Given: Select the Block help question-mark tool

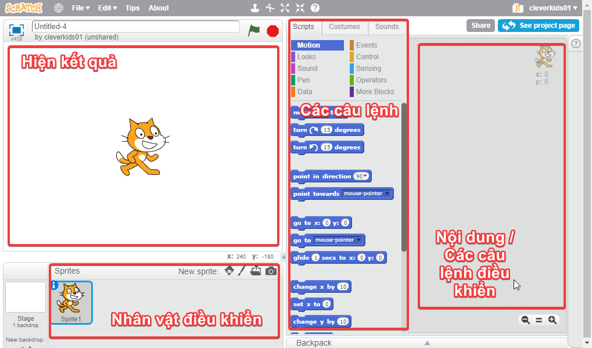Looking at the screenshot, I should tap(315, 8).
